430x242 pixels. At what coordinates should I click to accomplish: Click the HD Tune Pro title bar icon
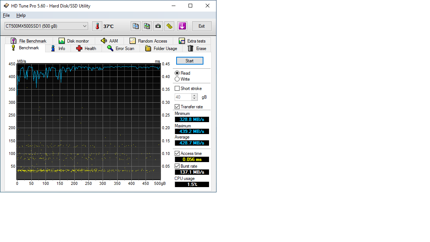(6, 6)
